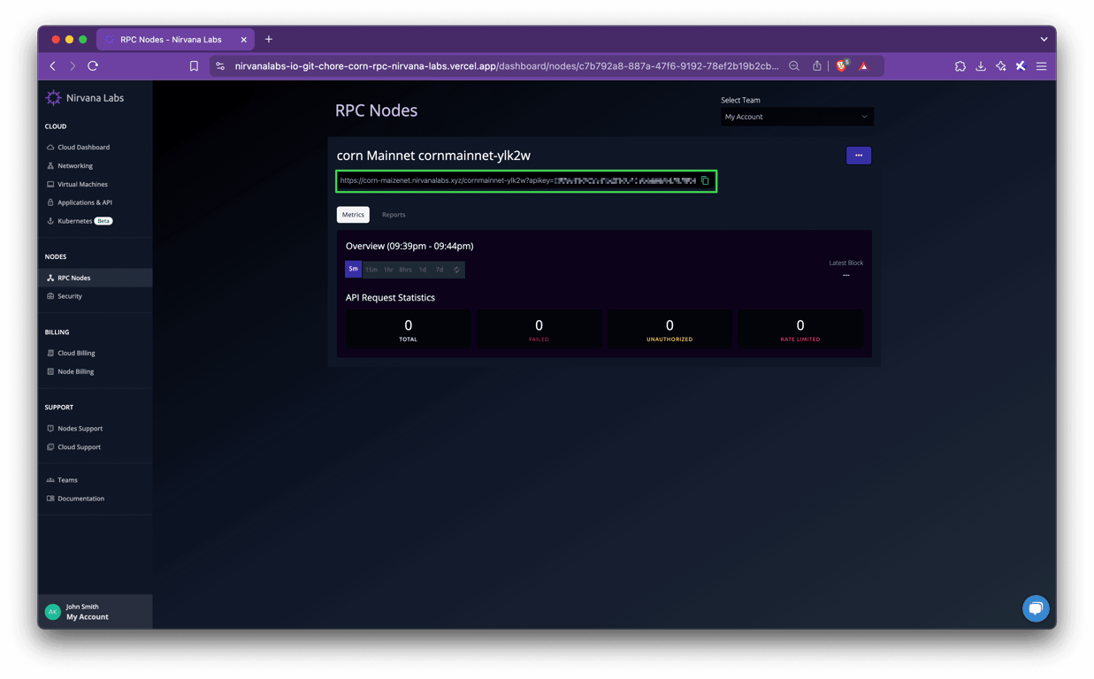1094x679 pixels.
Task: Click the FAILED requests stat card
Action: [539, 329]
